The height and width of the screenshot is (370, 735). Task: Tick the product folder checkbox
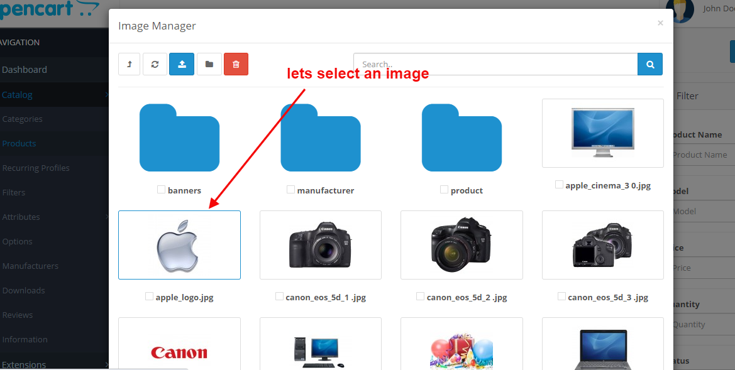click(x=444, y=190)
